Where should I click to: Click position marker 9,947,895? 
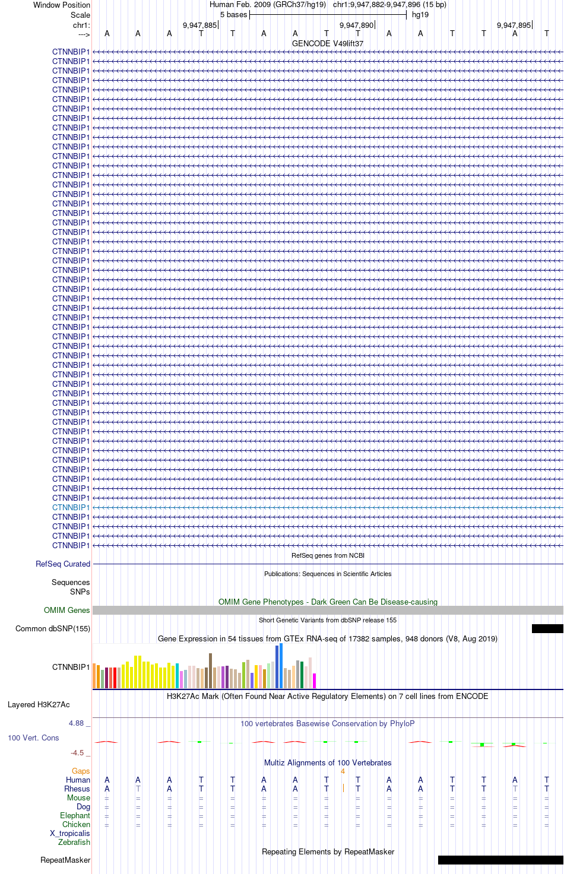tap(514, 25)
